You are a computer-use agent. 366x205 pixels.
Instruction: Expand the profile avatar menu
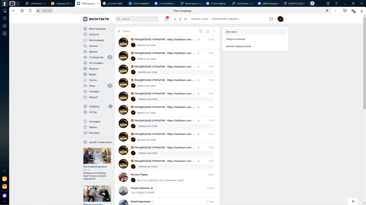282,19
